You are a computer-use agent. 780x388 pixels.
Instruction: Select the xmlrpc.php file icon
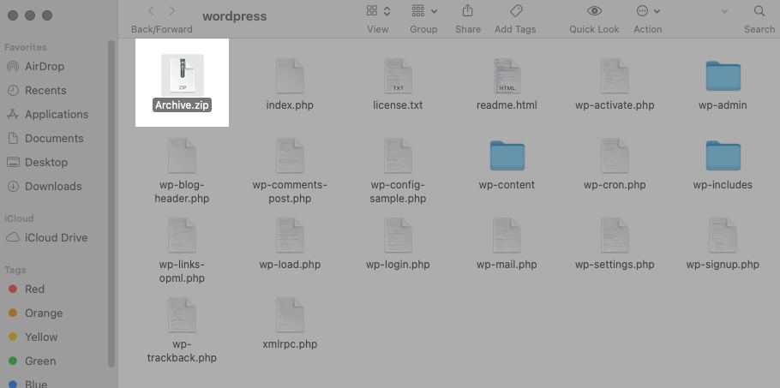(x=290, y=314)
